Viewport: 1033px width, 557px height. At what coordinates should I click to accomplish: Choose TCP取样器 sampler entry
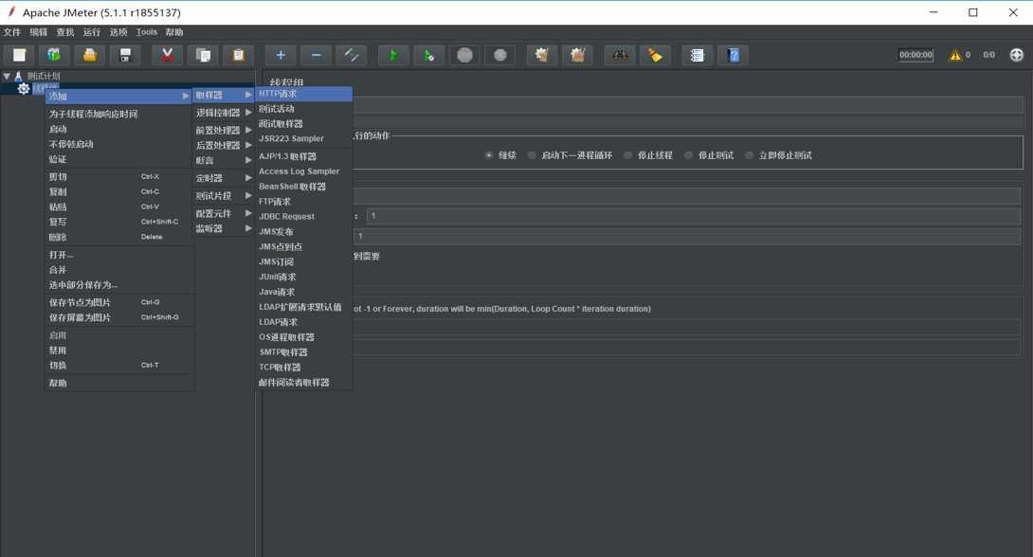[x=303, y=368]
